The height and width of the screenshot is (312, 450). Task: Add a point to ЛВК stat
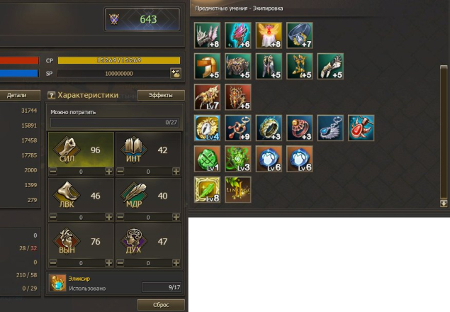point(108,217)
